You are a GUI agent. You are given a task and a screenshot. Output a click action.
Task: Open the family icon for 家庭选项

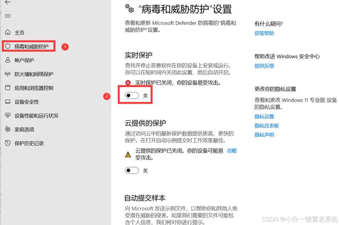(x=8, y=130)
